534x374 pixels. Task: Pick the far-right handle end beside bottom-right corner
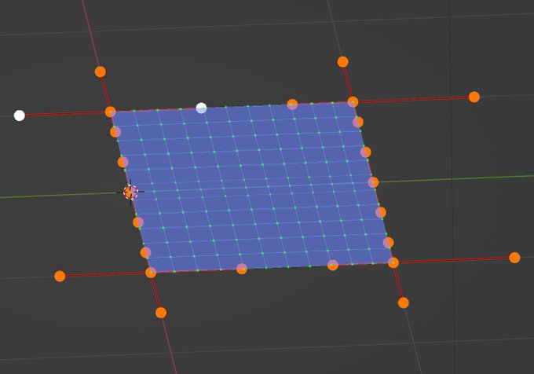[x=514, y=258]
